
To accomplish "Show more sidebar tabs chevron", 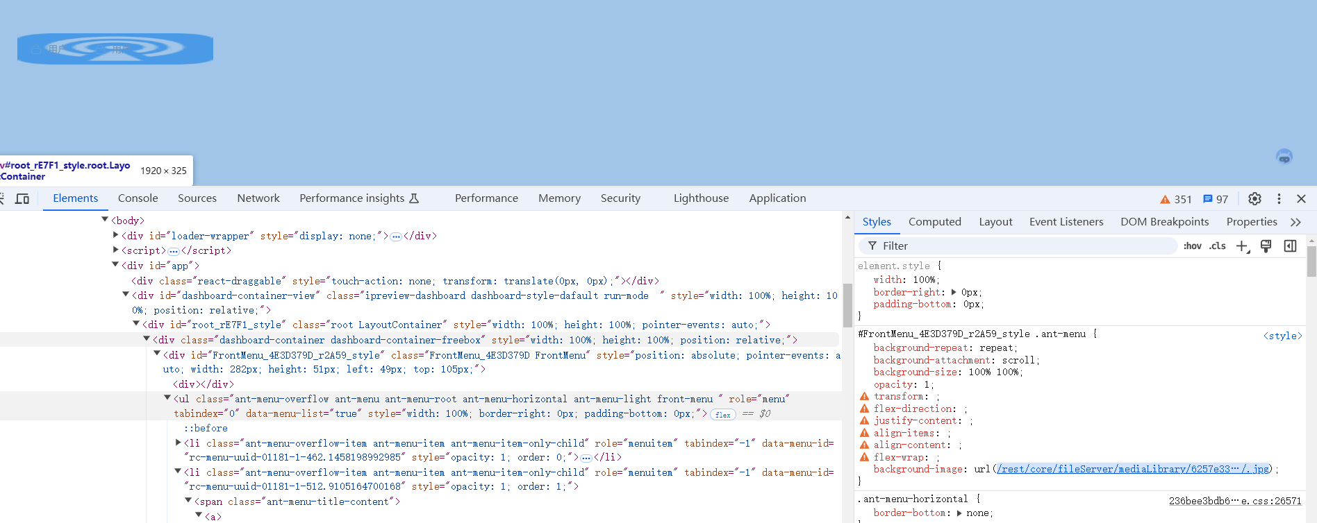I will pos(1295,222).
